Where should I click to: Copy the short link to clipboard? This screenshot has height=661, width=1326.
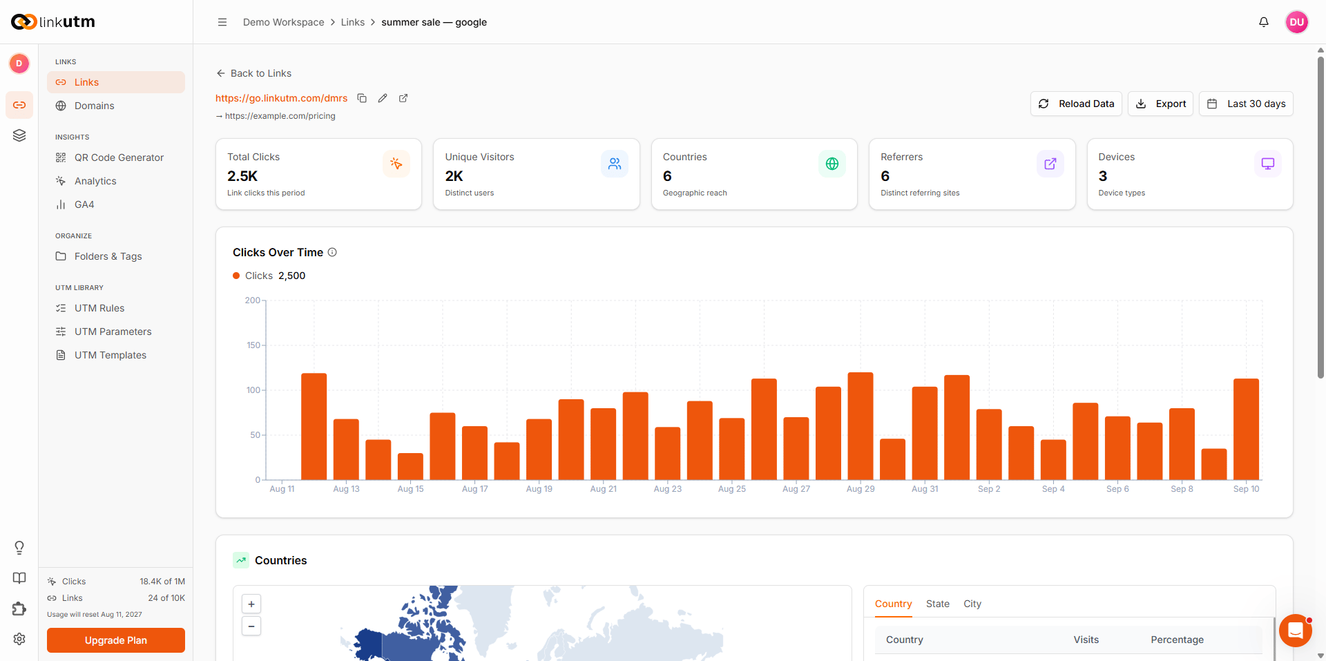(362, 98)
